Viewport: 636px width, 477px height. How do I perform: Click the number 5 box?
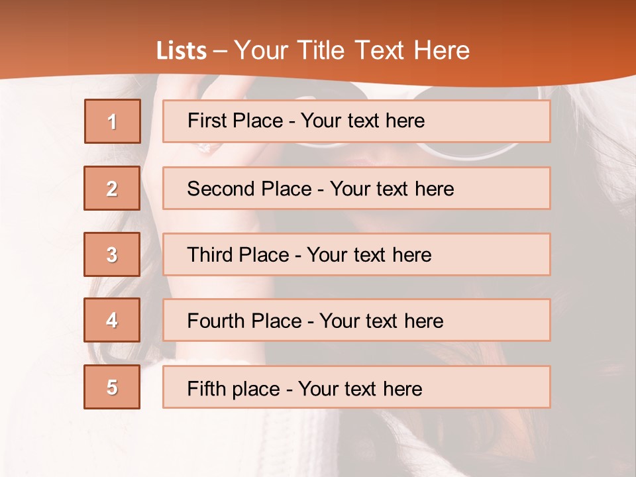click(x=112, y=387)
